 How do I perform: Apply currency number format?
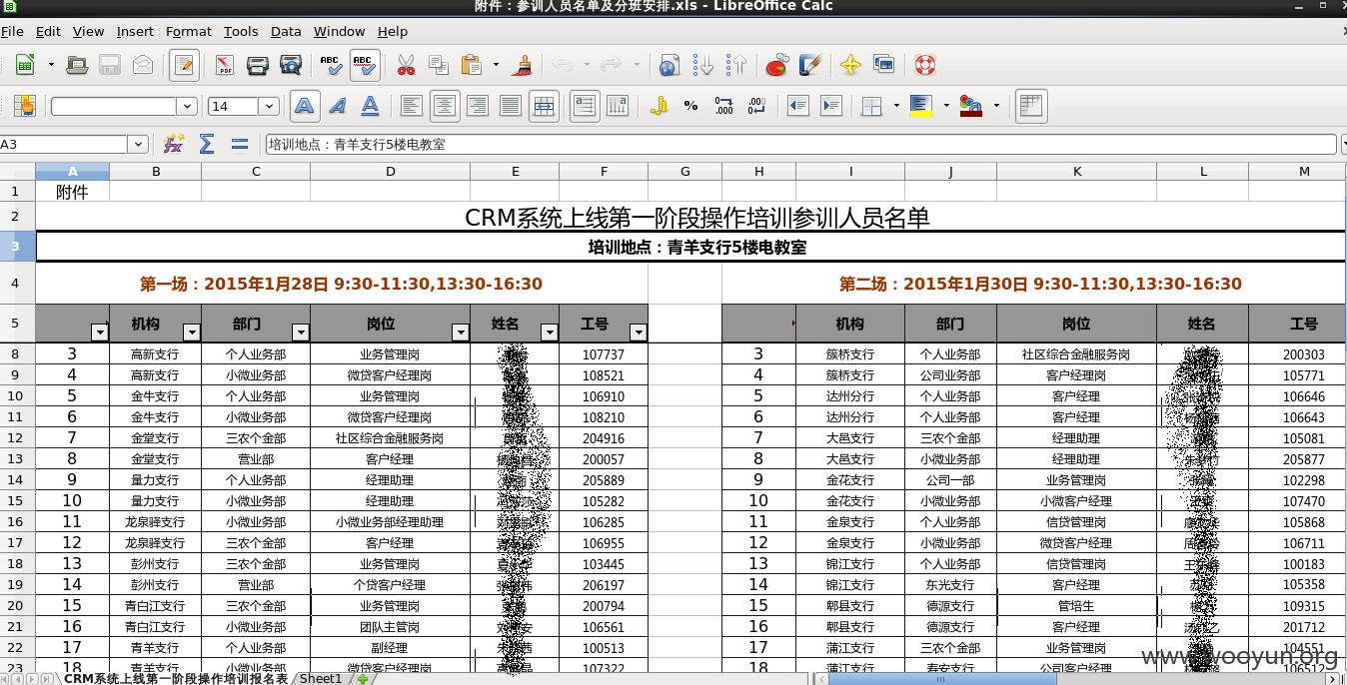[658, 106]
